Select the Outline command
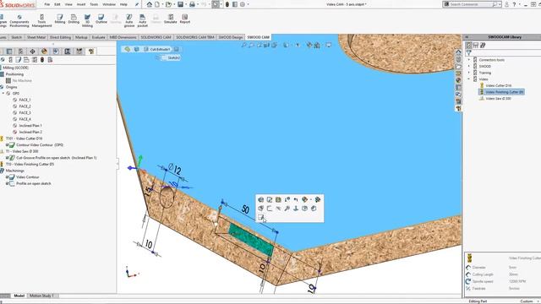The width and height of the screenshot is (541, 304). click(101, 19)
